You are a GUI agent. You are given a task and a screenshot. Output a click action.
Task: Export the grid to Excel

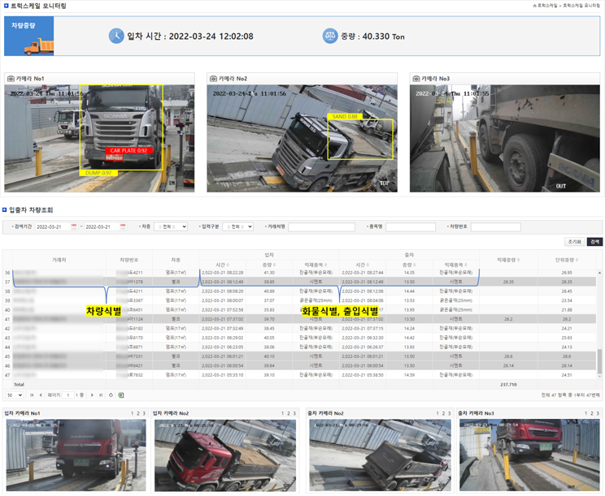point(120,395)
